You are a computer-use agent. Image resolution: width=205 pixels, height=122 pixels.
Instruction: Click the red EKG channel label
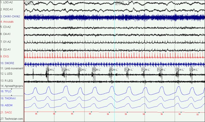[5, 56]
